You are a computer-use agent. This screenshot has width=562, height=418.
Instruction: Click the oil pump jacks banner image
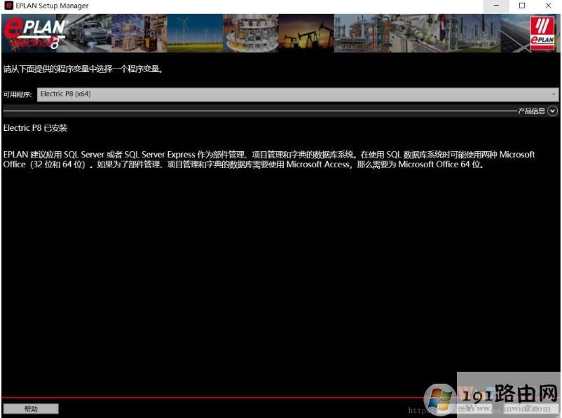(x=305, y=33)
